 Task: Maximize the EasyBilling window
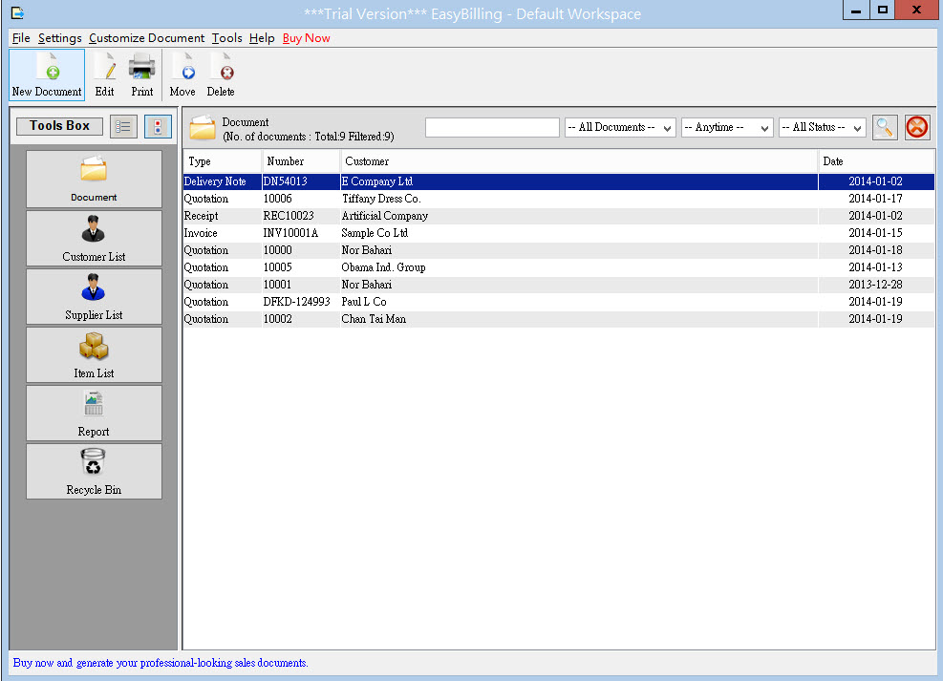pos(882,11)
